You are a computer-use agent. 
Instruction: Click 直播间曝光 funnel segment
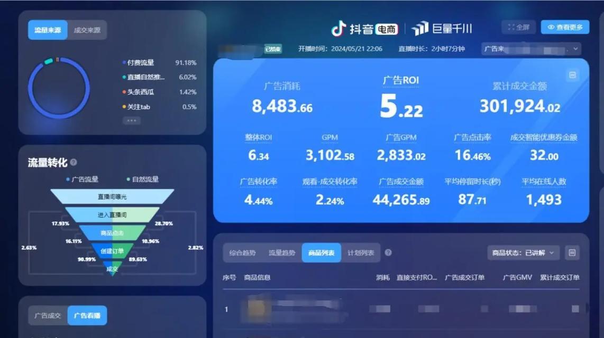pos(112,196)
